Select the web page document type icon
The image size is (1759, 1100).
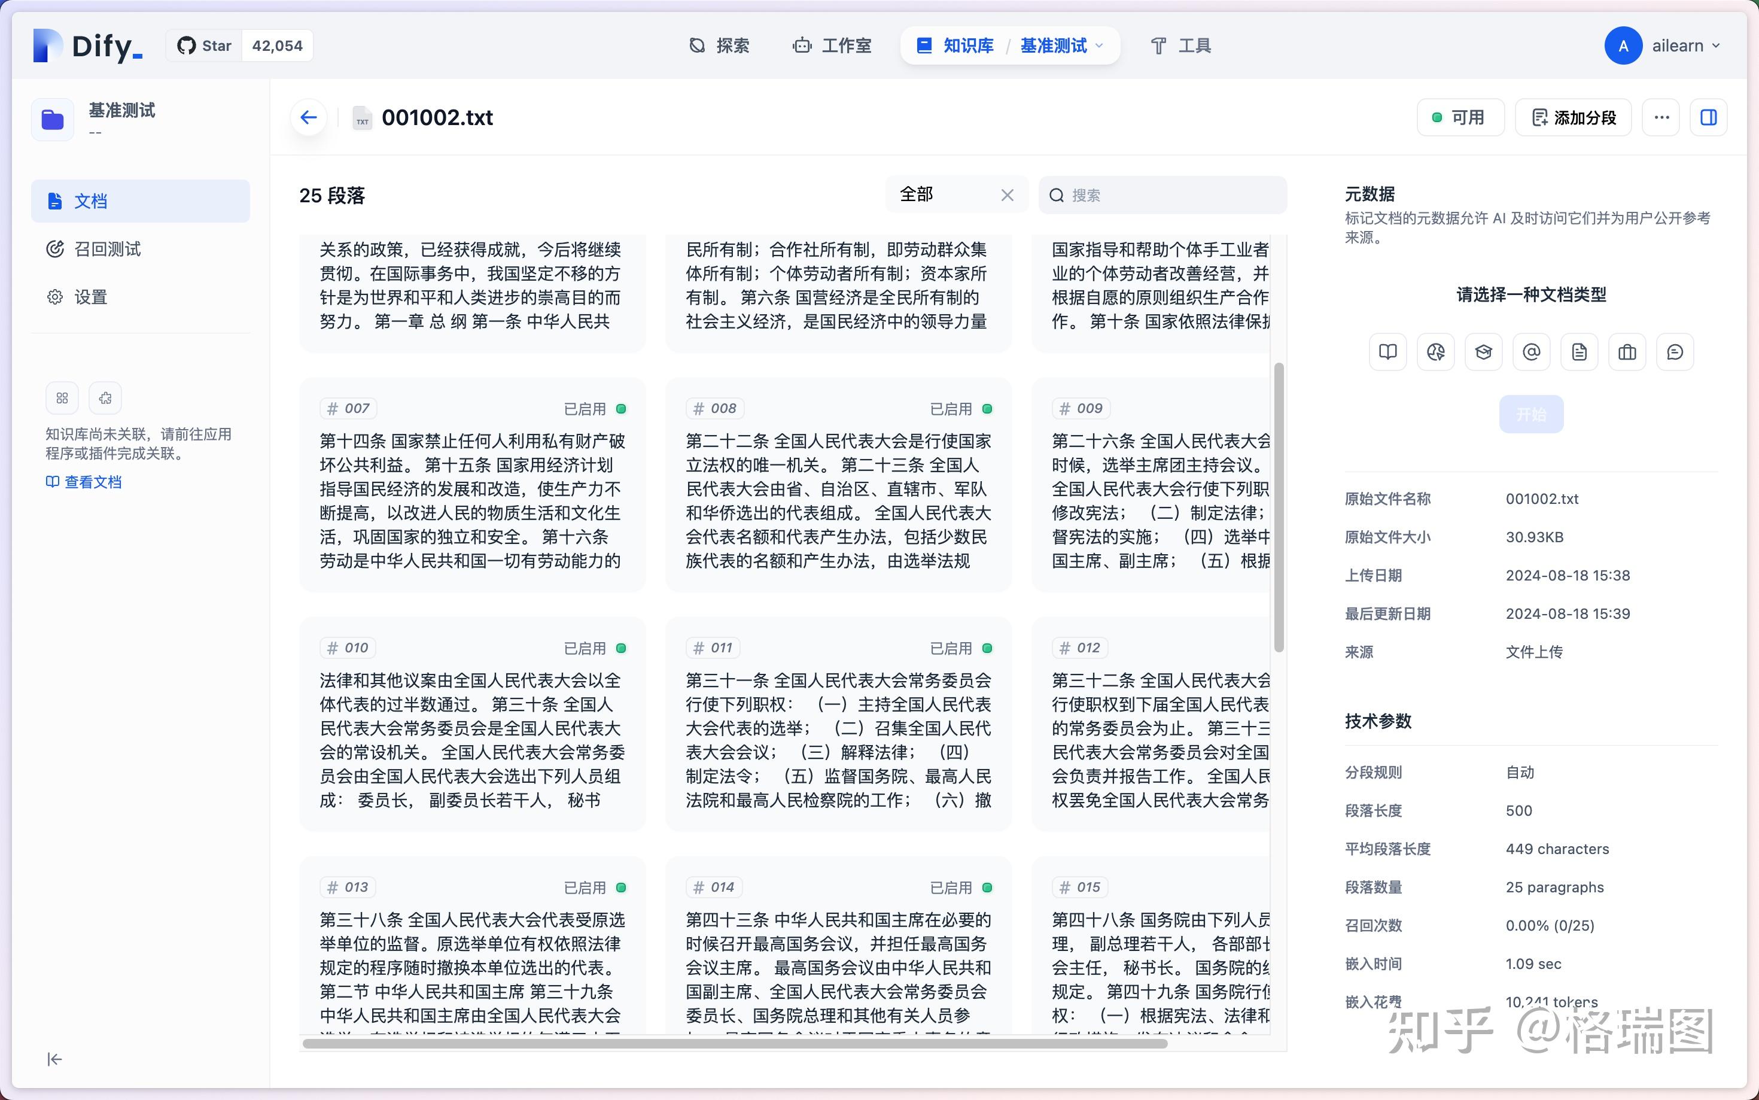pyautogui.click(x=1435, y=351)
